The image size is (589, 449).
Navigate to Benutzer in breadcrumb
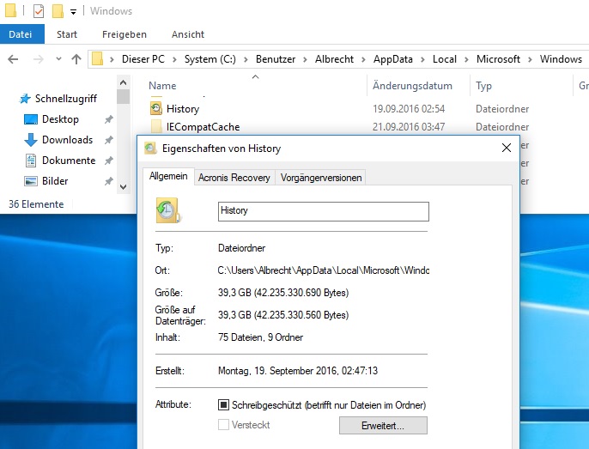pos(276,59)
